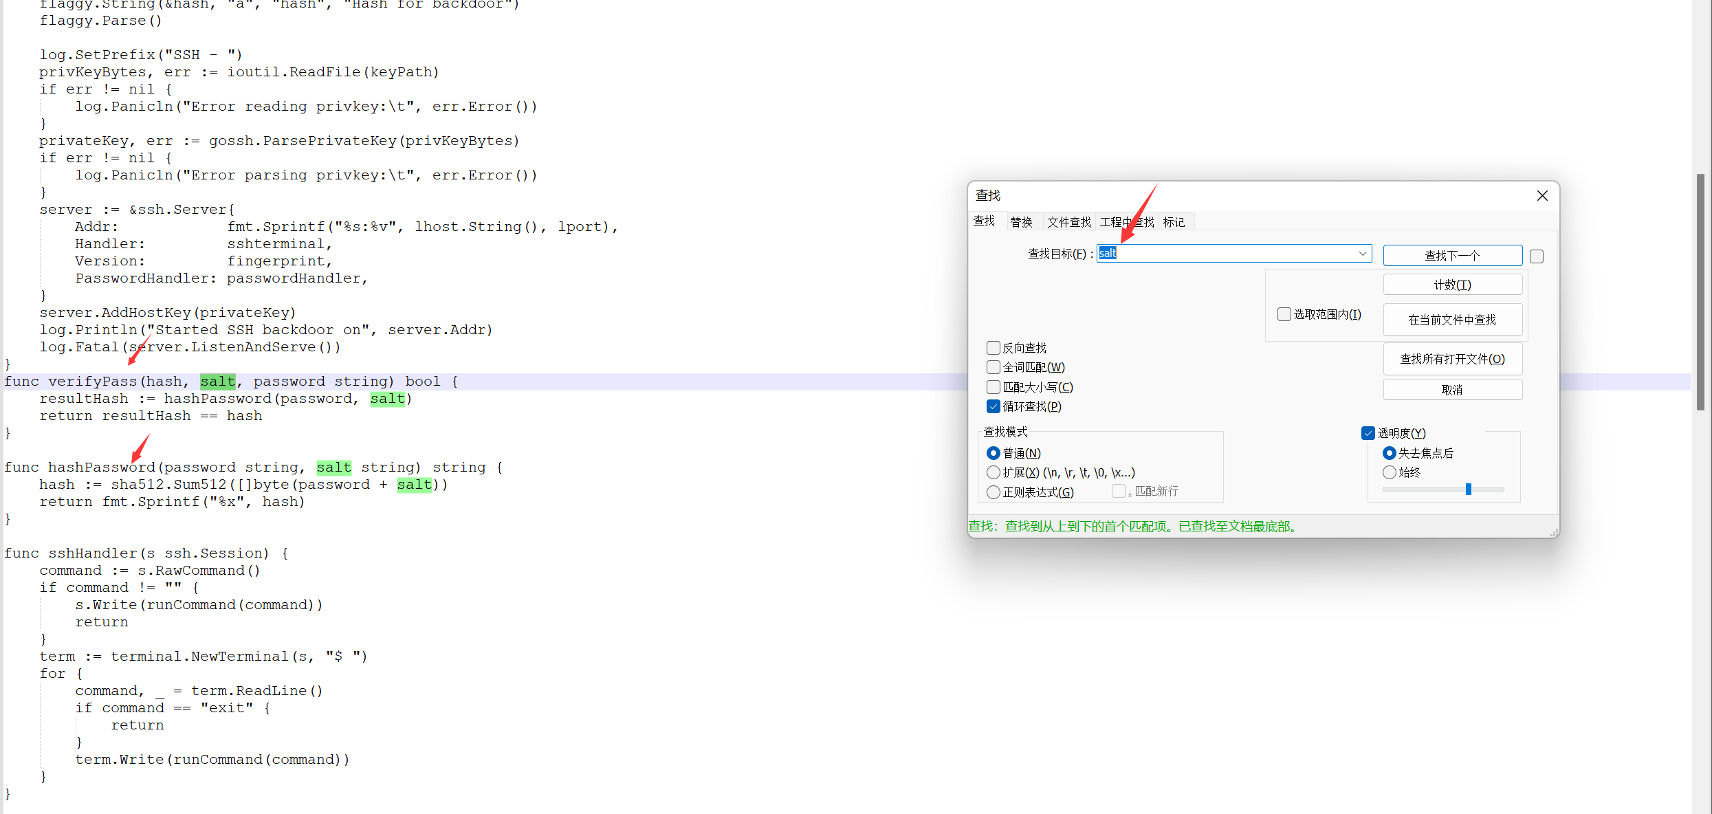Image resolution: width=1712 pixels, height=814 pixels.
Task: Close the Find dialog with the X icon
Action: coord(1542,196)
